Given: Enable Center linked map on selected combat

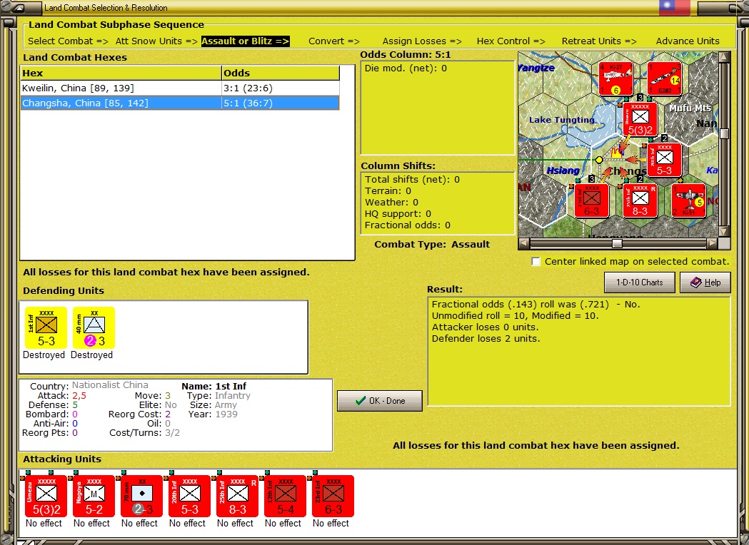Looking at the screenshot, I should [x=536, y=262].
